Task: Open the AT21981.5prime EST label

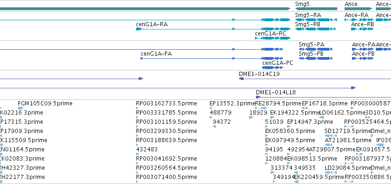Action: (x=348, y=140)
